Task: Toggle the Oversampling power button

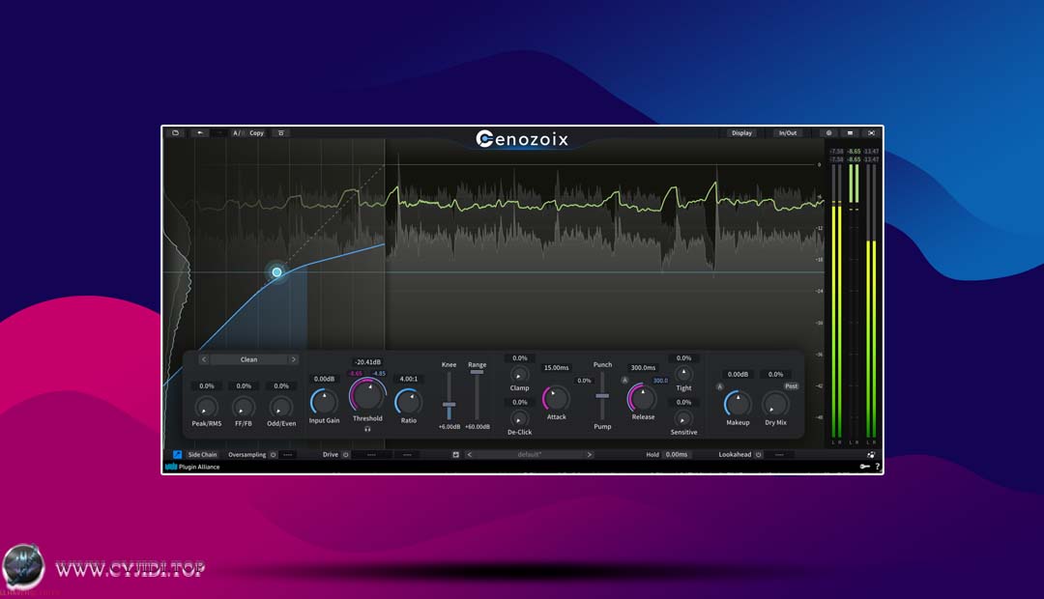Action: click(x=273, y=455)
